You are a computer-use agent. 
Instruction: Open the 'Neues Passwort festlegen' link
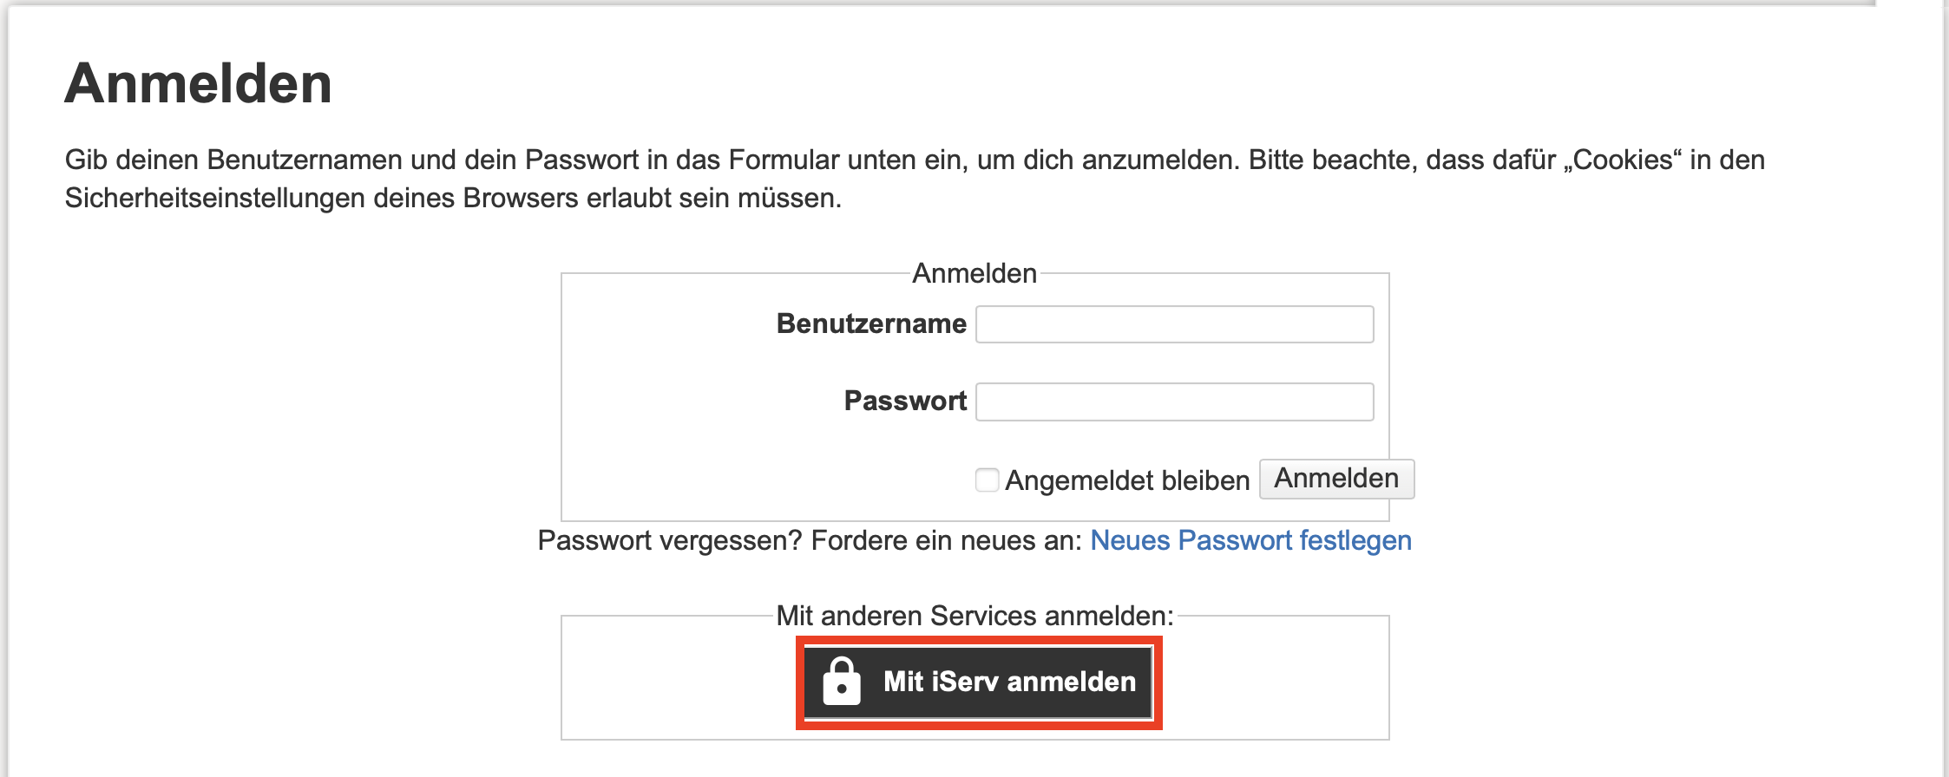coord(1250,540)
